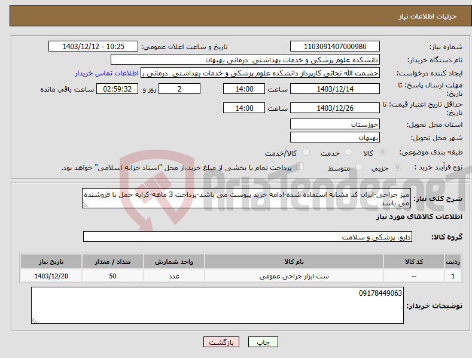Select the متوسط purchase type radio
Image resolution: width=472 pixels, height=358 pixels.
tap(359, 167)
